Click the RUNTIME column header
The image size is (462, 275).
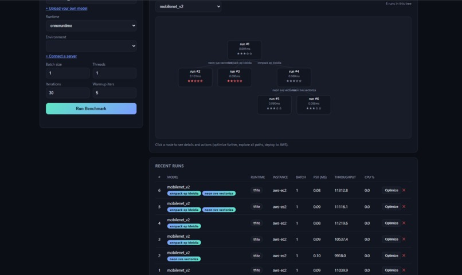(x=258, y=177)
